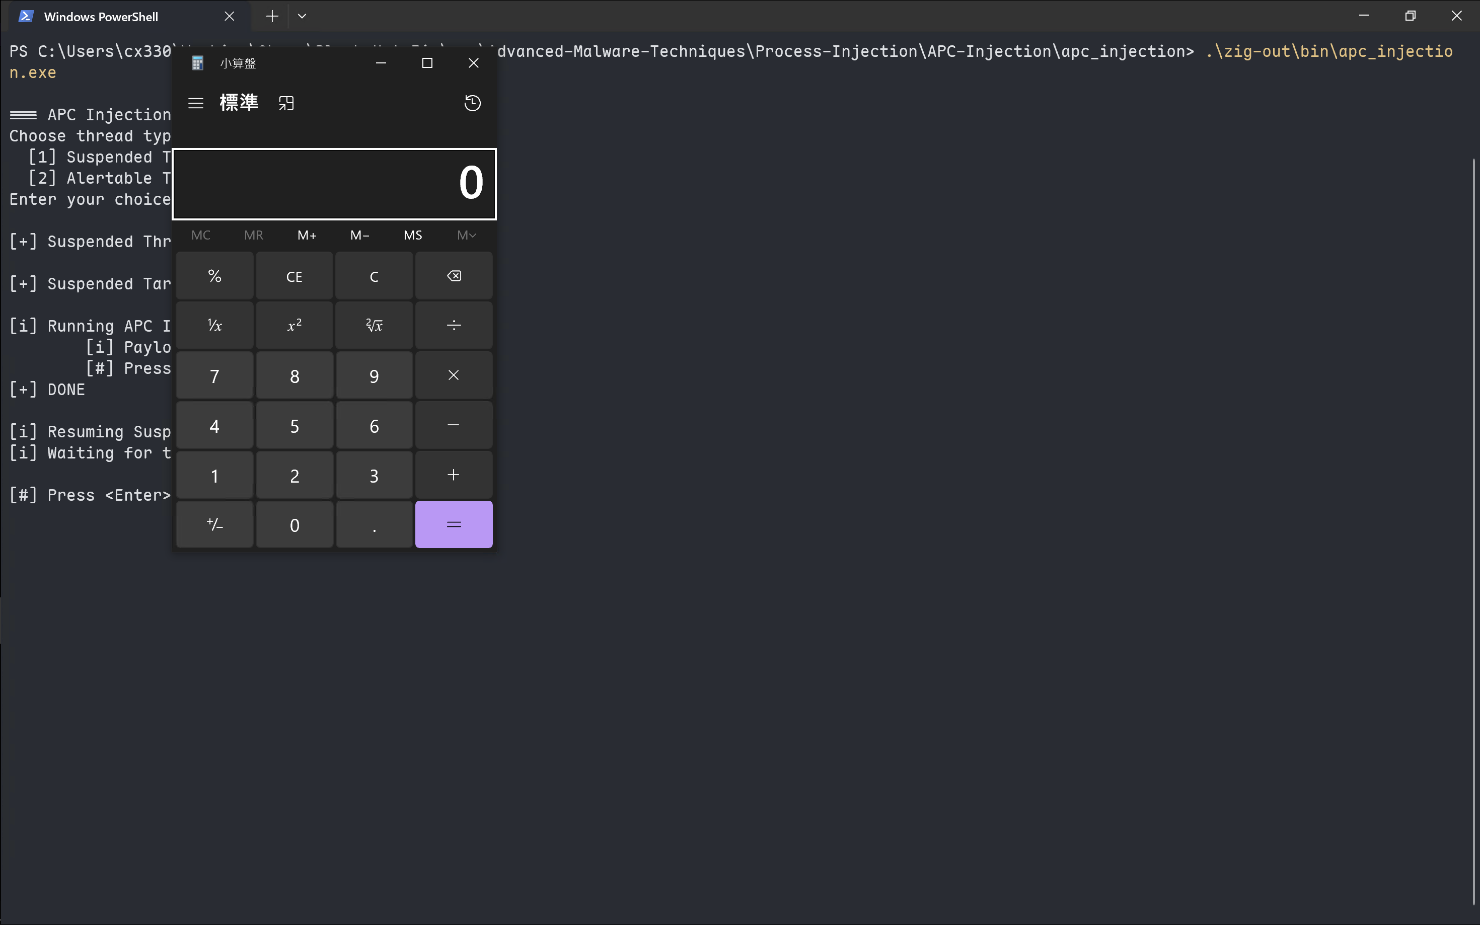Click the divide operator key
This screenshot has height=925, width=1480.
pos(454,326)
